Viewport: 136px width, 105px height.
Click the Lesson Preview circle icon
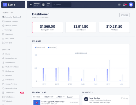click(x=3, y=88)
